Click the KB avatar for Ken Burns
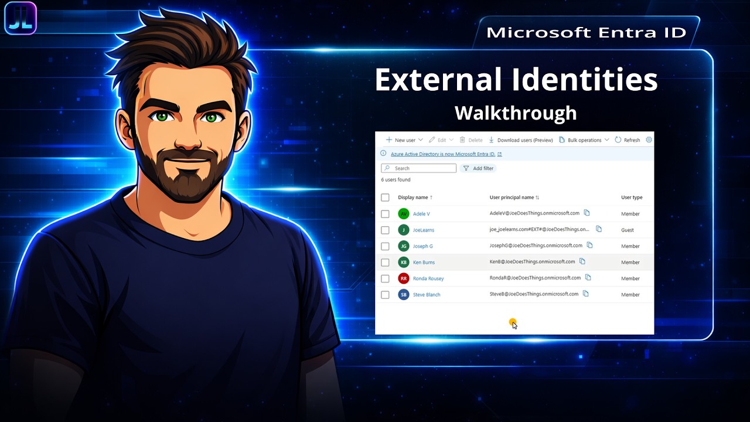The width and height of the screenshot is (750, 422). 403,262
